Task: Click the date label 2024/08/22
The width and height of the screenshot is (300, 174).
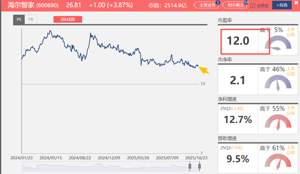Action: 80,158
